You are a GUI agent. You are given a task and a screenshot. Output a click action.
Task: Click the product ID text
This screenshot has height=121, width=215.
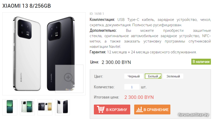[x=97, y=14]
